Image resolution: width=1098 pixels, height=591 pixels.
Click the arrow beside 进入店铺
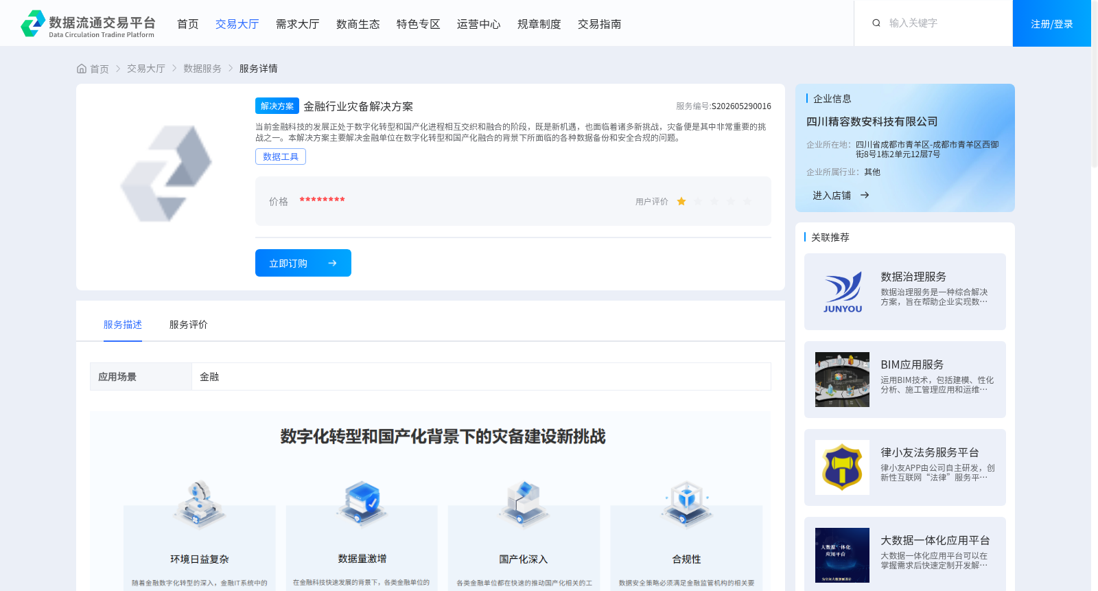click(865, 195)
